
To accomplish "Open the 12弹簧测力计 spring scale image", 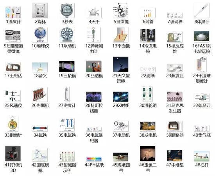I will click(93, 35).
